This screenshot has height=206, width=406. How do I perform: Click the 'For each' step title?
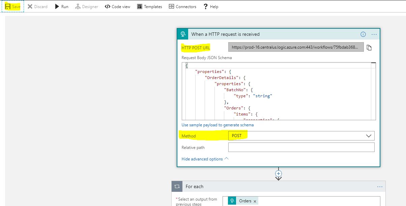(x=195, y=186)
